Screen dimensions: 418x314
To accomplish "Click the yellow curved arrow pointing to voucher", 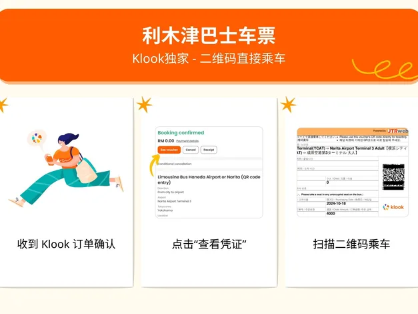I will (153, 165).
